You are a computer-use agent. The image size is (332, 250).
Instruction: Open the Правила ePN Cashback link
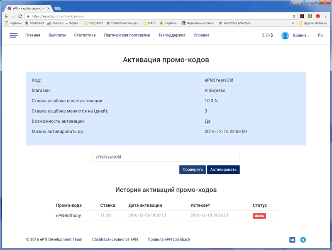click(x=169, y=240)
